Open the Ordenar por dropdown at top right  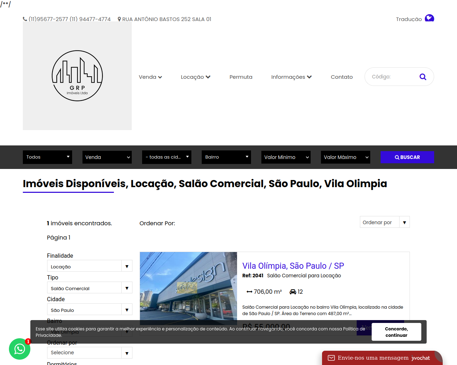[x=385, y=222]
